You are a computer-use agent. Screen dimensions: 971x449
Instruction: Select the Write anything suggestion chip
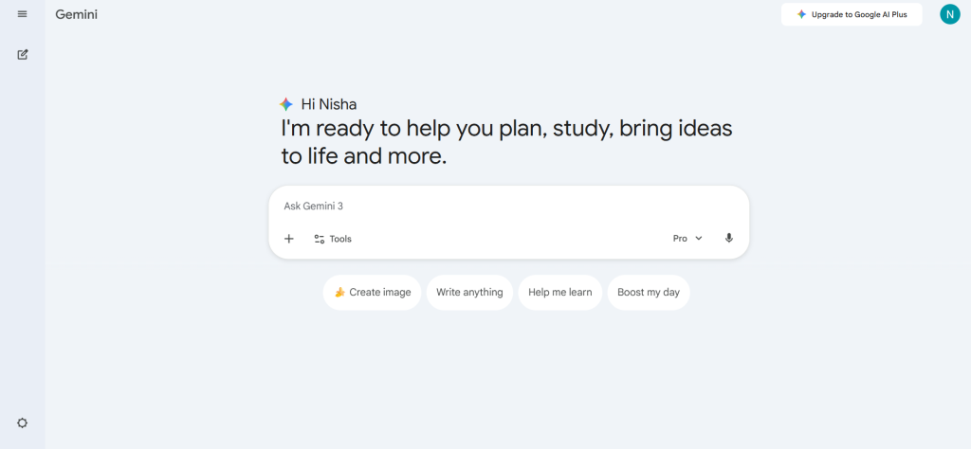click(469, 293)
